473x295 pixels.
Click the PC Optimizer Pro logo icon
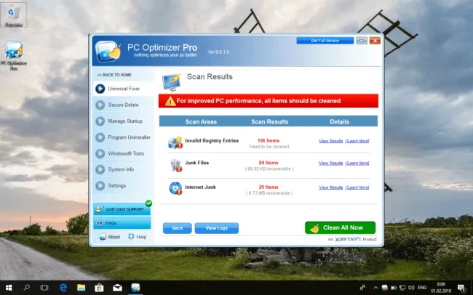pos(108,52)
